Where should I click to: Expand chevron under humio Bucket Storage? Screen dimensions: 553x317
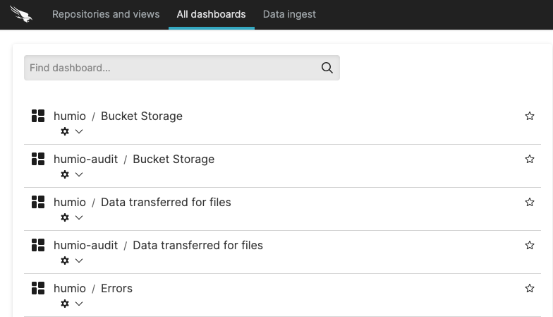tap(79, 131)
